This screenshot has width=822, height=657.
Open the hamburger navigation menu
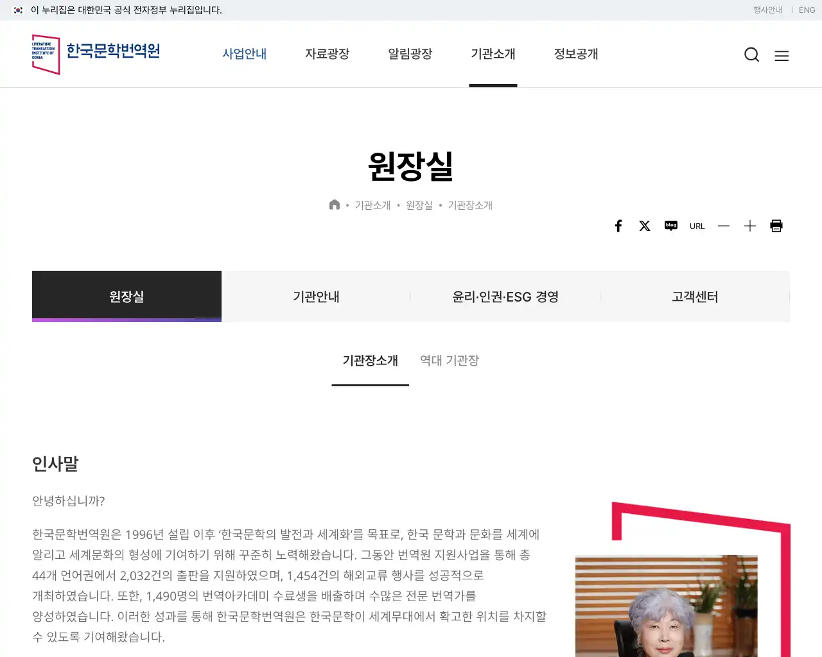click(x=782, y=56)
